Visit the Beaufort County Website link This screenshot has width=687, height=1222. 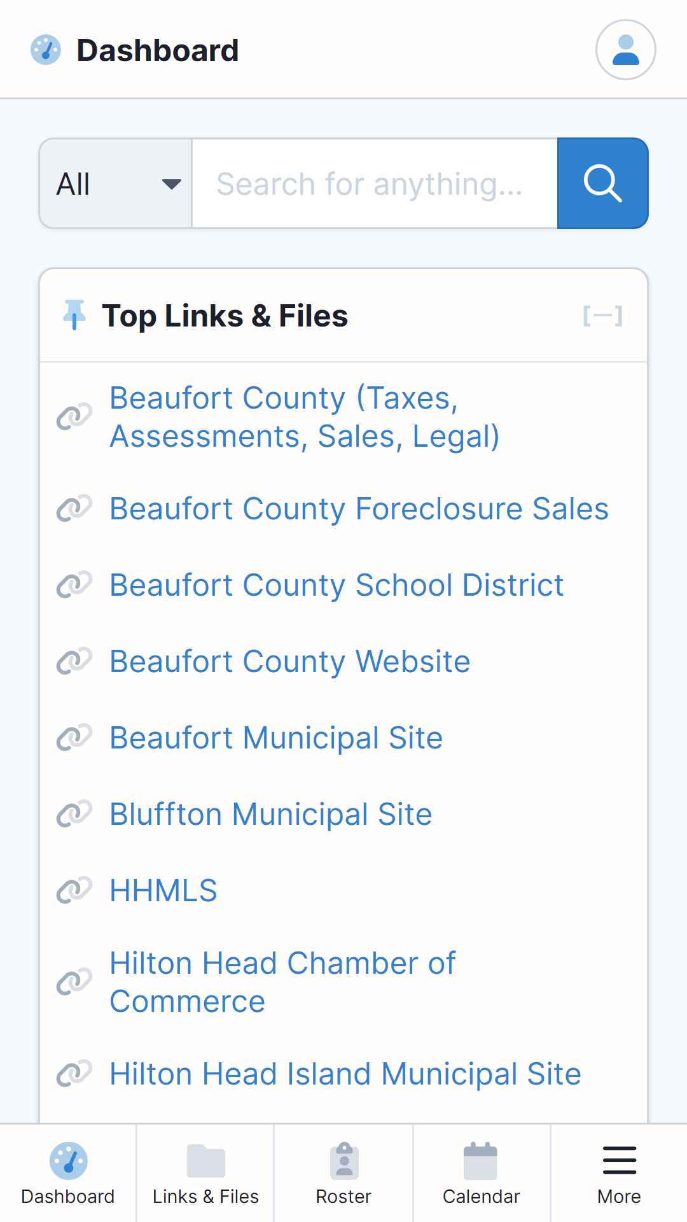pyautogui.click(x=290, y=661)
